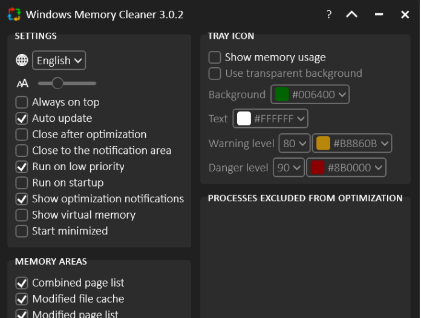Collapse window with the up chevron icon
This screenshot has width=421, height=318.
pos(351,15)
